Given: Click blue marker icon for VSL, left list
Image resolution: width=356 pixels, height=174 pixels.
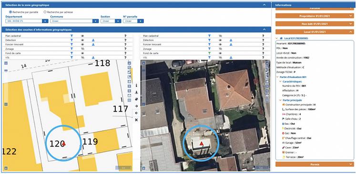Looking at the screenshot, I should 93,58.
